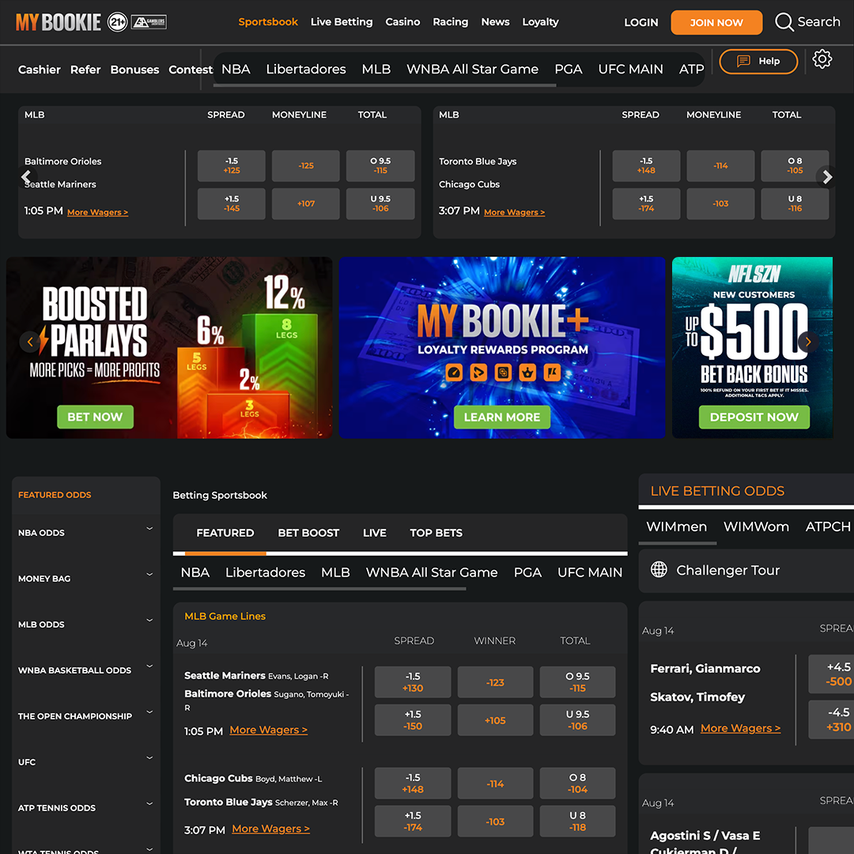Open Cashier link
The height and width of the screenshot is (854, 854).
tap(40, 70)
